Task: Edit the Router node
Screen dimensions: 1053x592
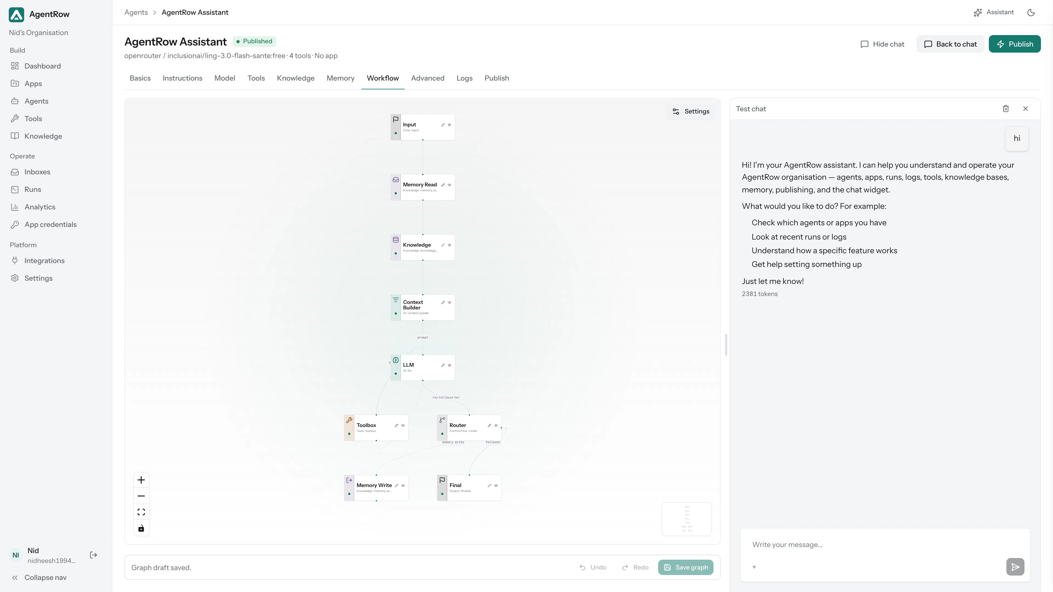Action: 489,425
